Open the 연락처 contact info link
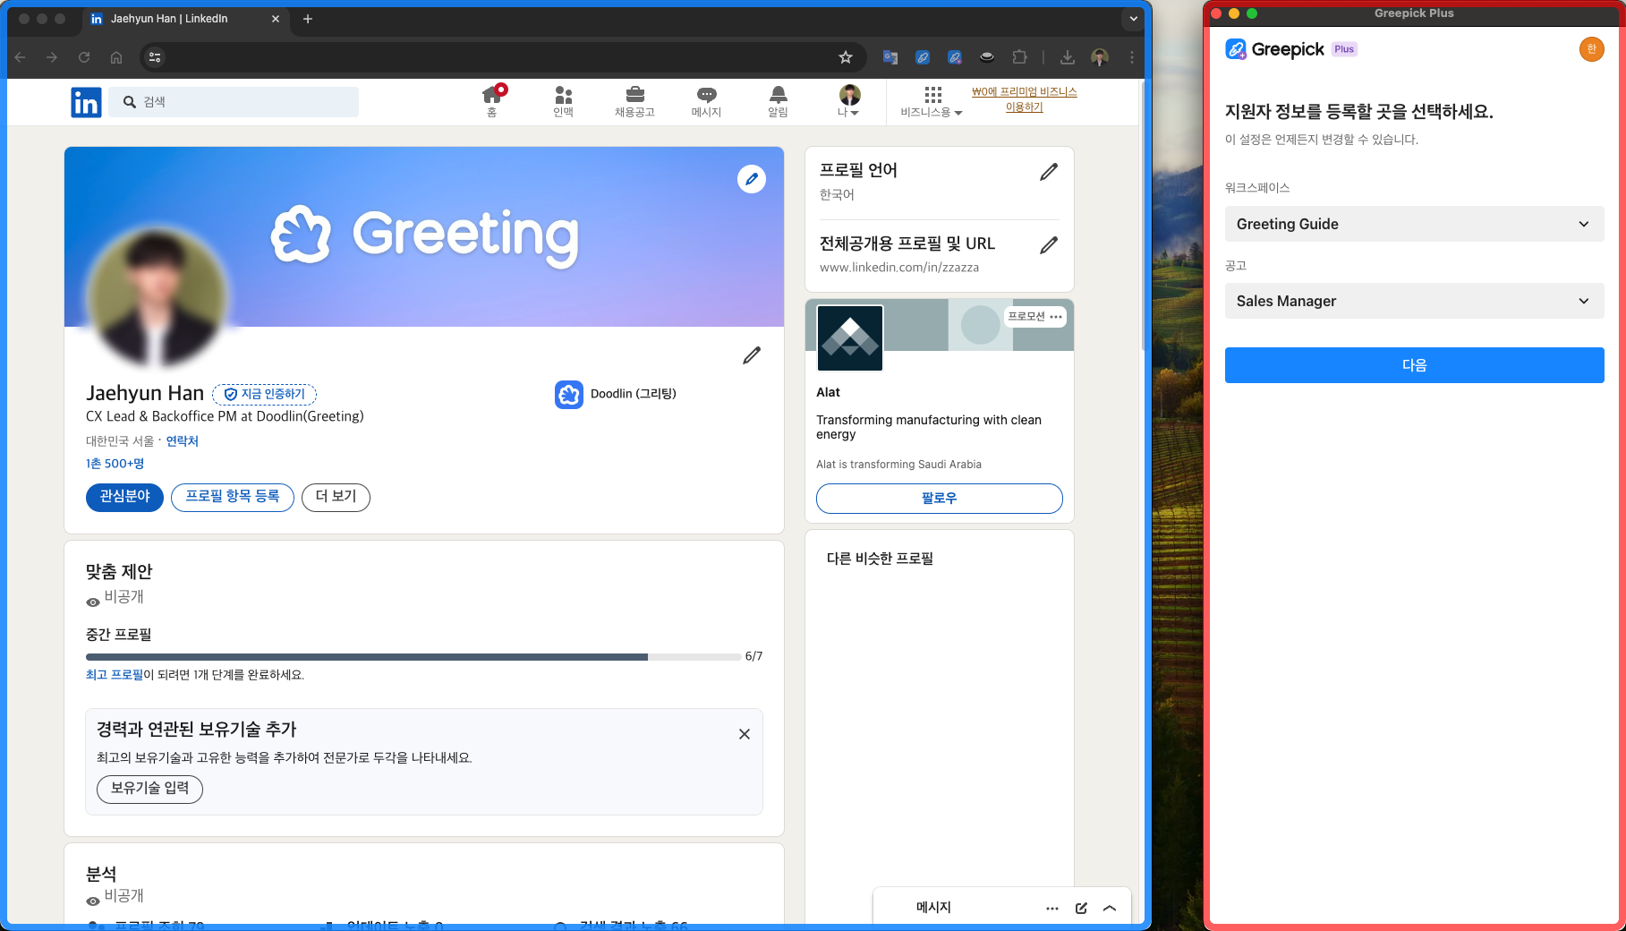Image resolution: width=1626 pixels, height=931 pixels. point(183,441)
